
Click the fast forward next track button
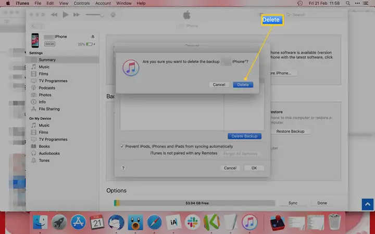tap(76, 15)
